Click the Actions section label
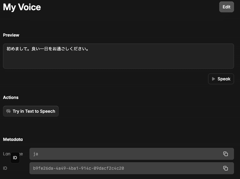 (11, 97)
